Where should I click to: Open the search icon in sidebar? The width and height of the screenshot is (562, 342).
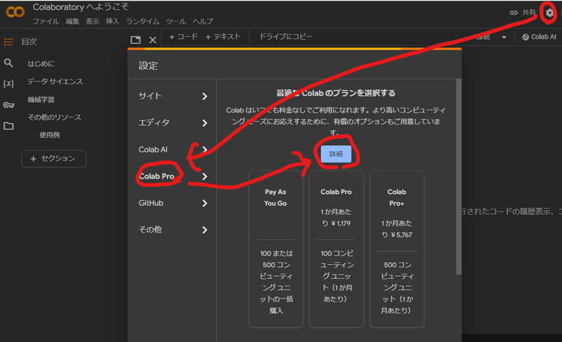coord(8,63)
